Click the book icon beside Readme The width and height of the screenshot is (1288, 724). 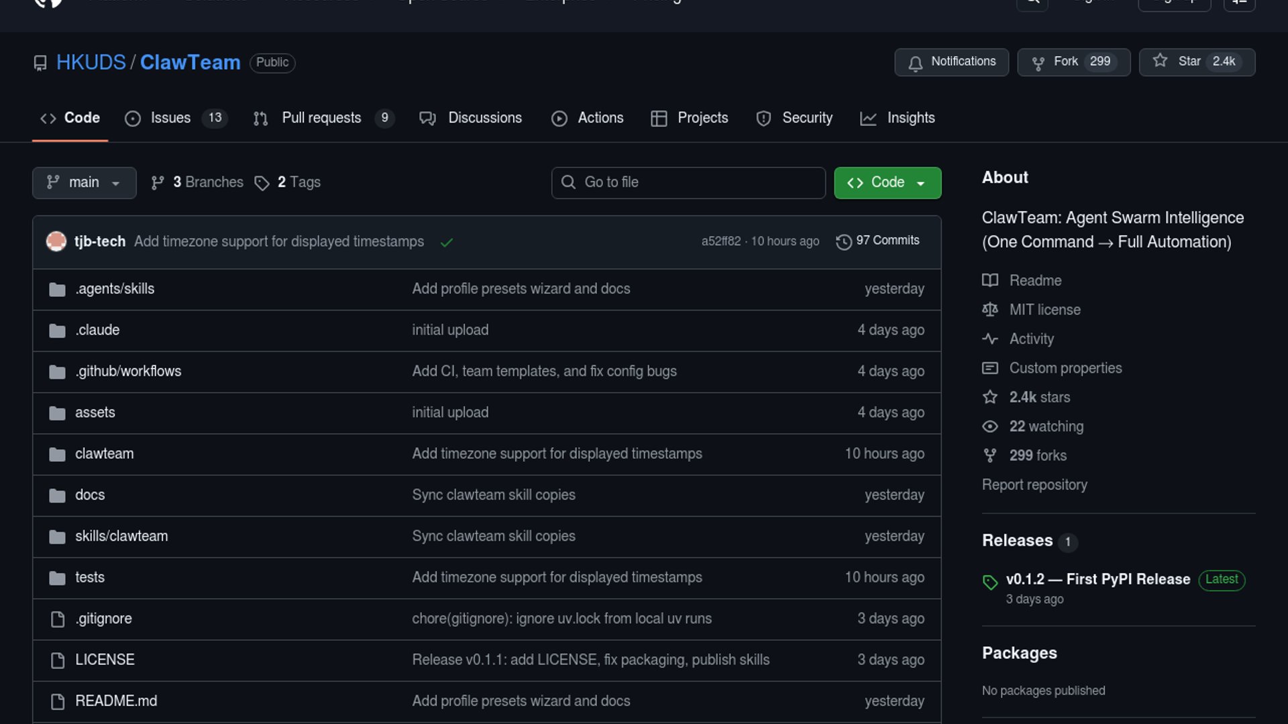[x=990, y=280]
